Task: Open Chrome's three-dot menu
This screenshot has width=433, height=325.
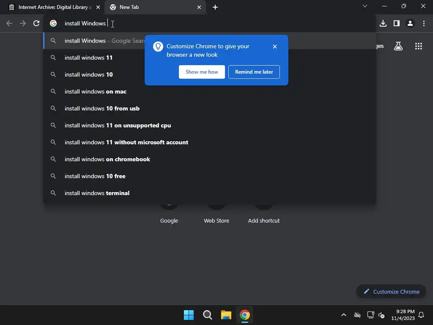Action: tap(424, 23)
